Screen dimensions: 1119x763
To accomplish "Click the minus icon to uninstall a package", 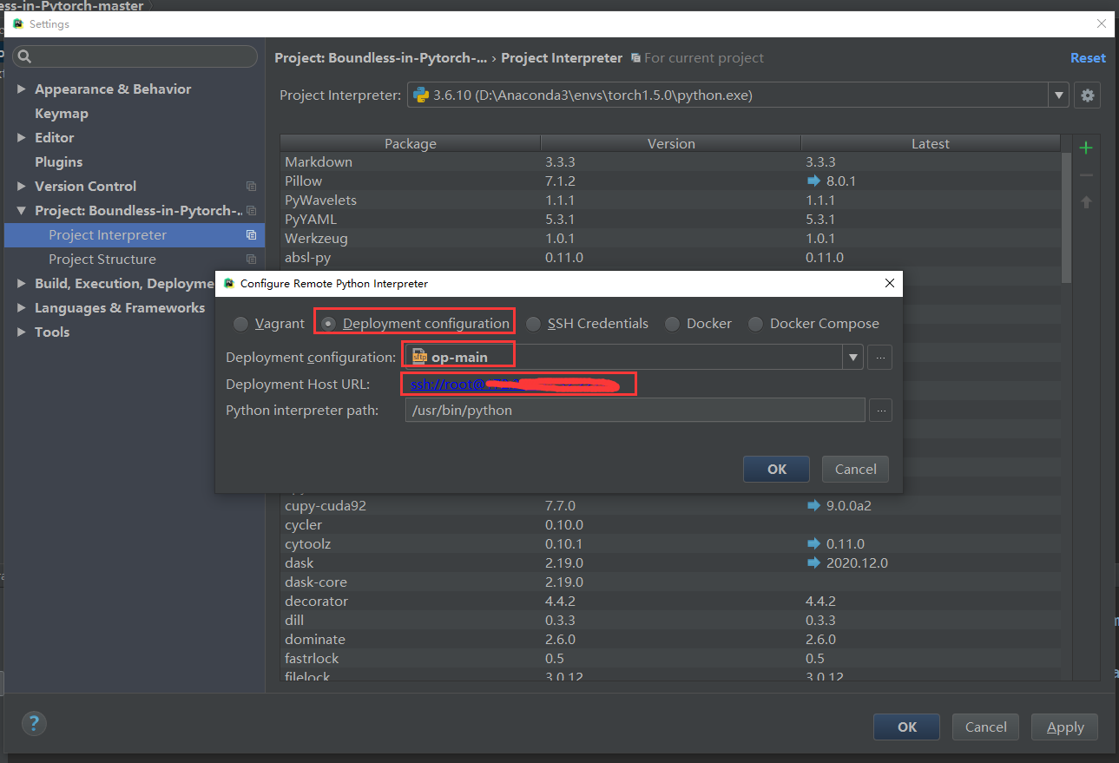I will 1085,174.
